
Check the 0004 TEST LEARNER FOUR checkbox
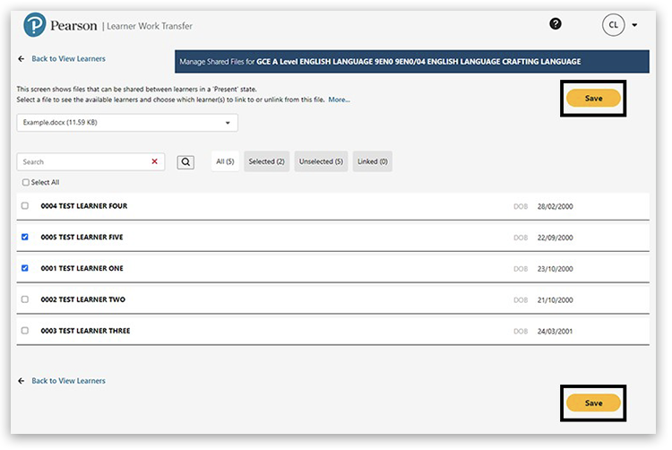(25, 206)
